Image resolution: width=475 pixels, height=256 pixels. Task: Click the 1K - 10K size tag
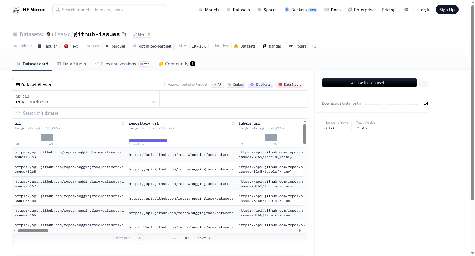pos(199,46)
